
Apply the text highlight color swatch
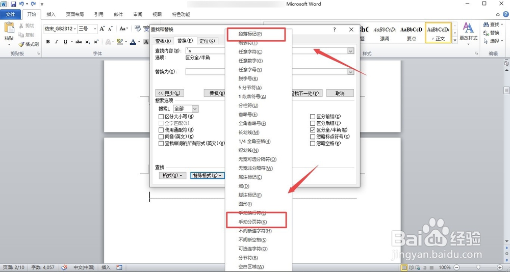(119, 42)
